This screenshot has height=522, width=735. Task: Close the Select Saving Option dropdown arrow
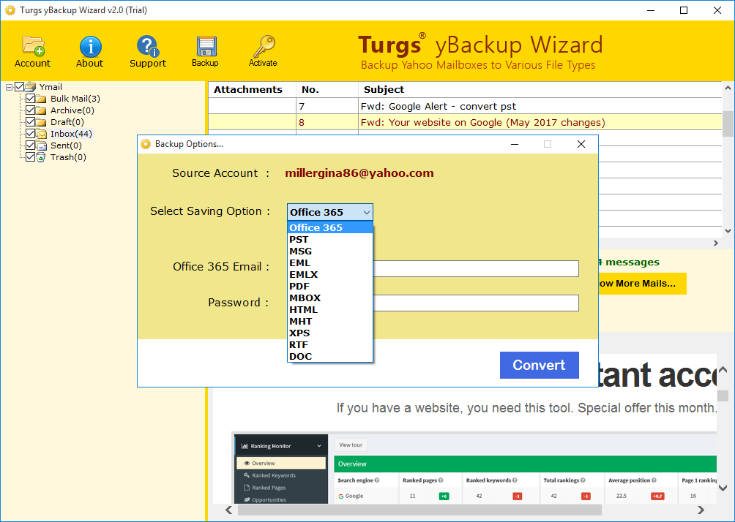tap(367, 213)
